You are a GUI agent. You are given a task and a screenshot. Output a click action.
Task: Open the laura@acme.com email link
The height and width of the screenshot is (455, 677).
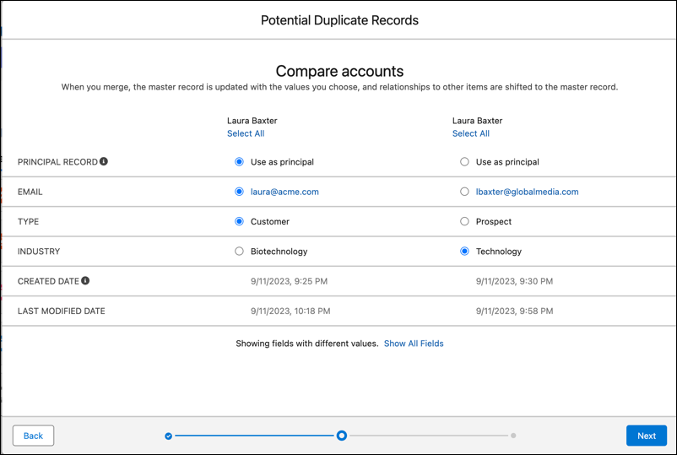pyautogui.click(x=284, y=192)
